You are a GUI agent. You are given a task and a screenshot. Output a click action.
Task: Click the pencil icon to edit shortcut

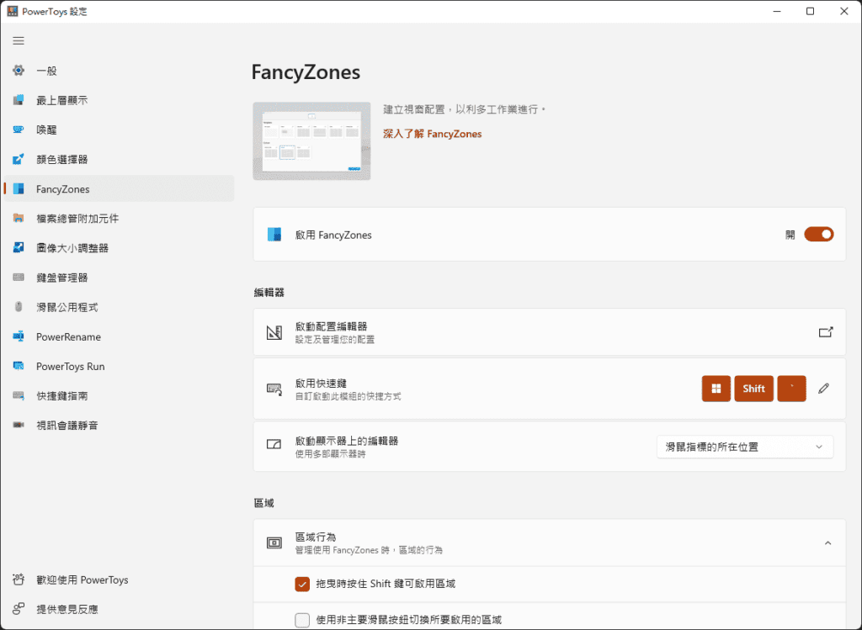[x=823, y=389]
